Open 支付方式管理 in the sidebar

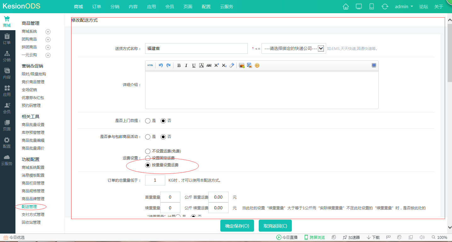[33, 214]
